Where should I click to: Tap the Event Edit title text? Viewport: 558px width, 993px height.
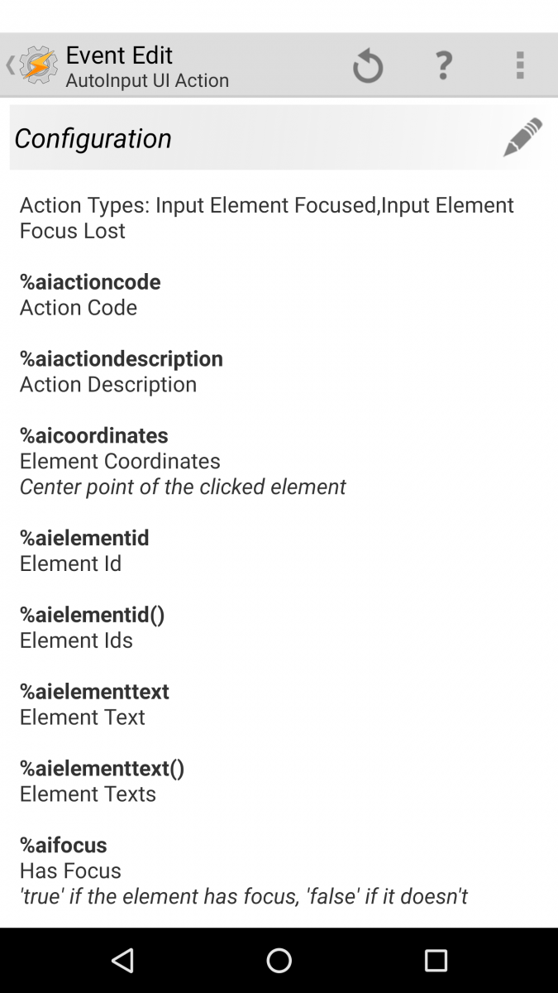[x=119, y=55]
